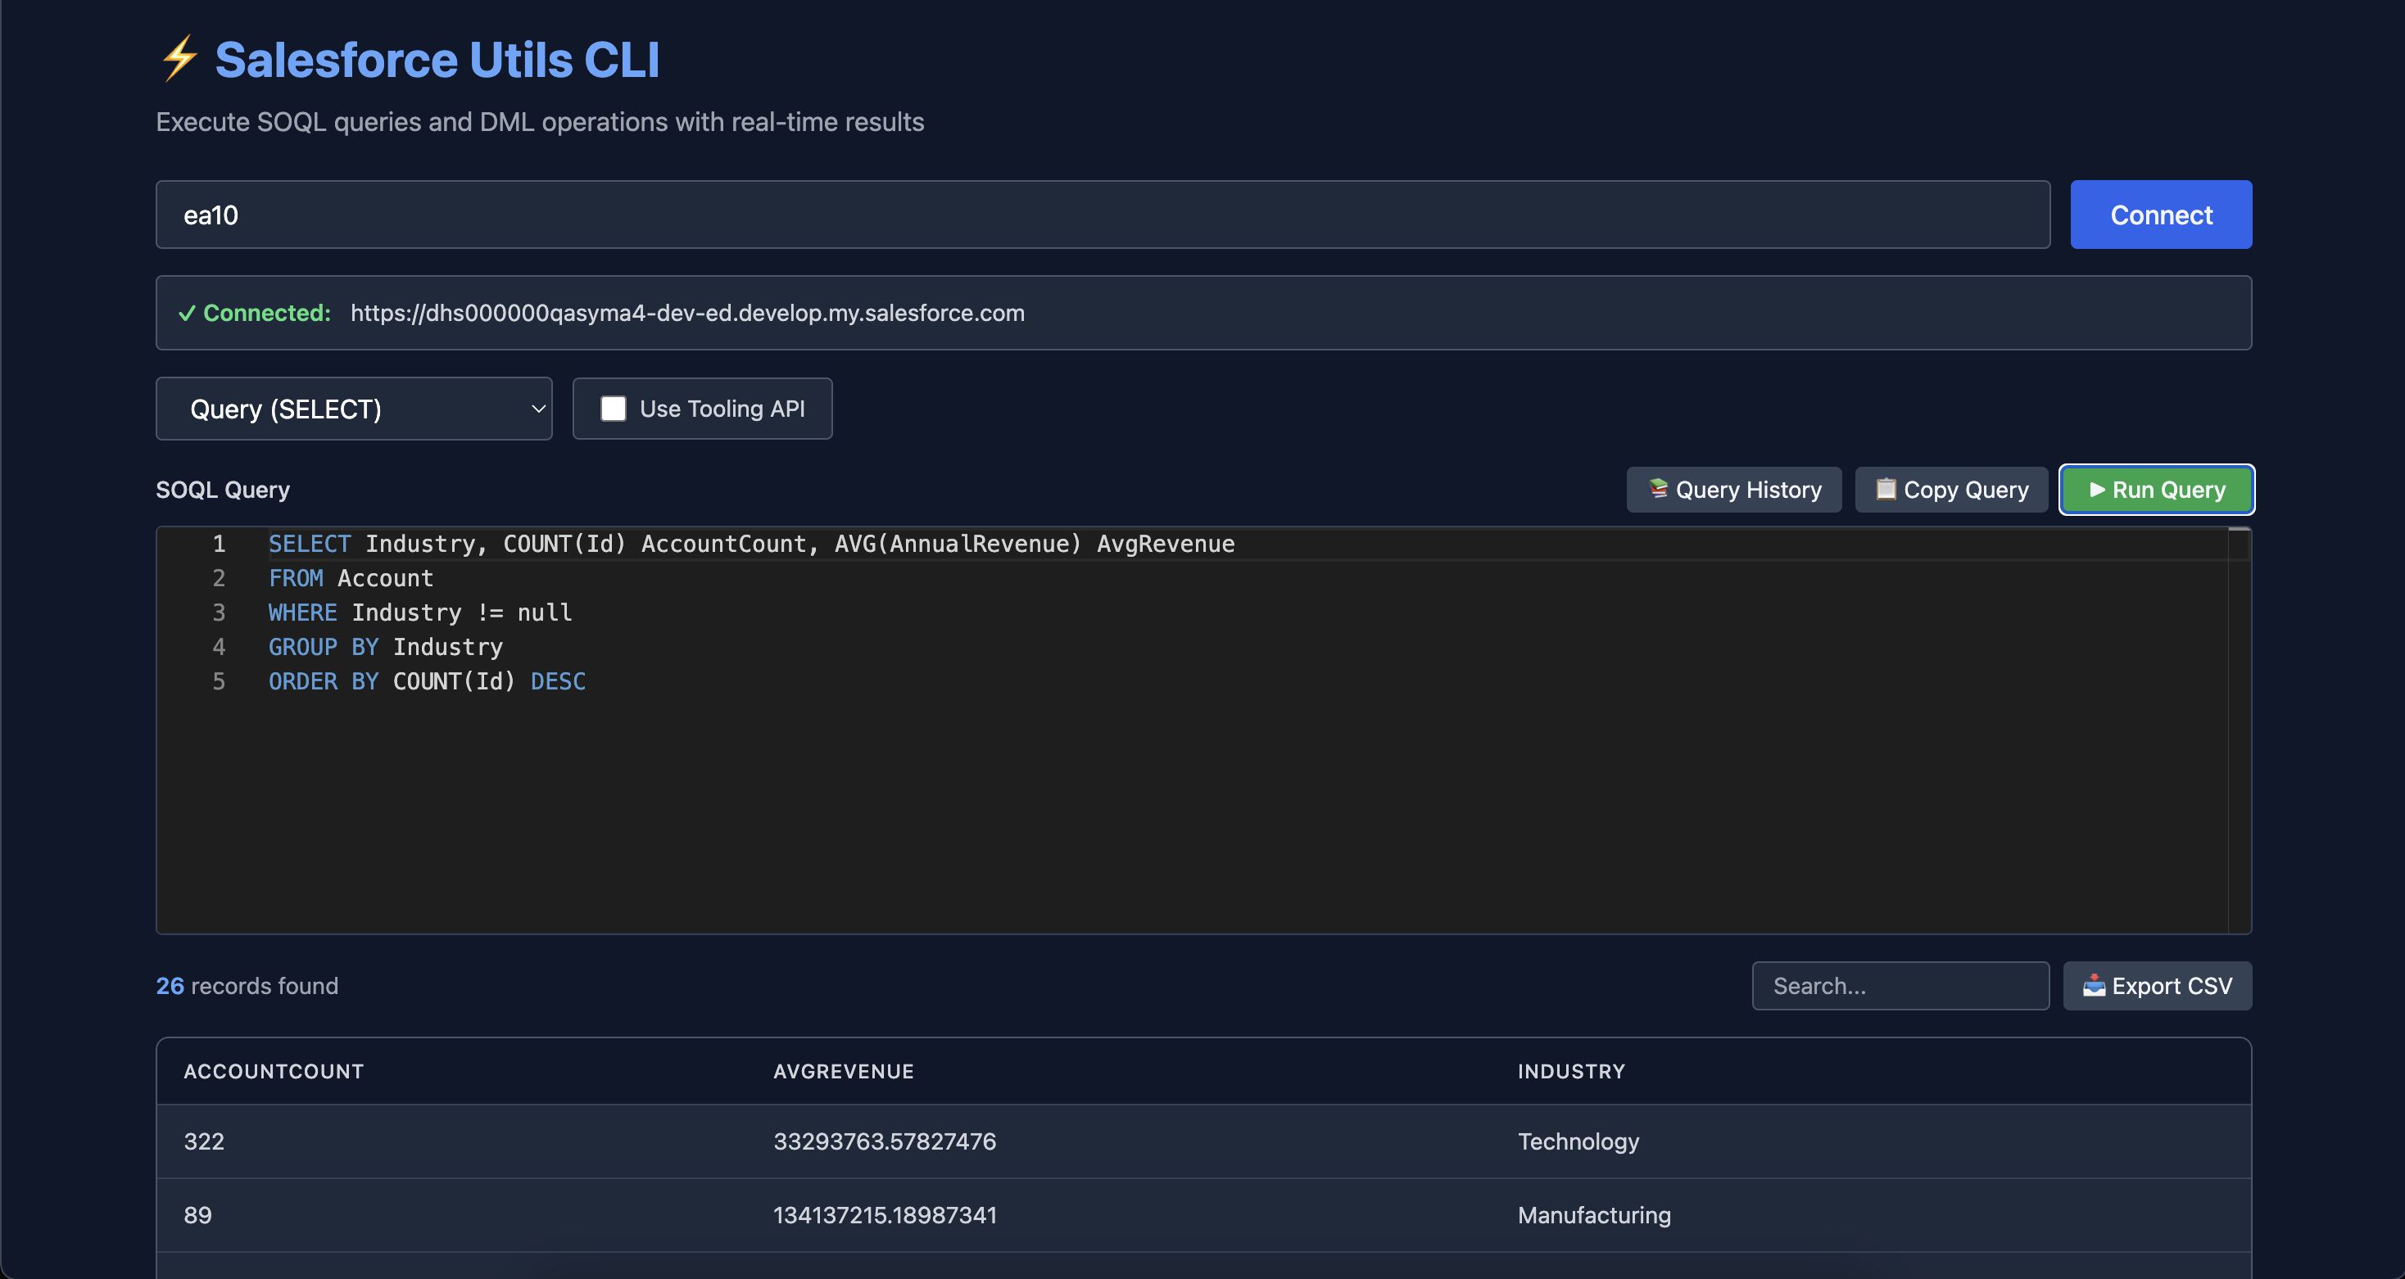The width and height of the screenshot is (2405, 1279).
Task: Click the Query History books icon
Action: pyautogui.click(x=1658, y=488)
